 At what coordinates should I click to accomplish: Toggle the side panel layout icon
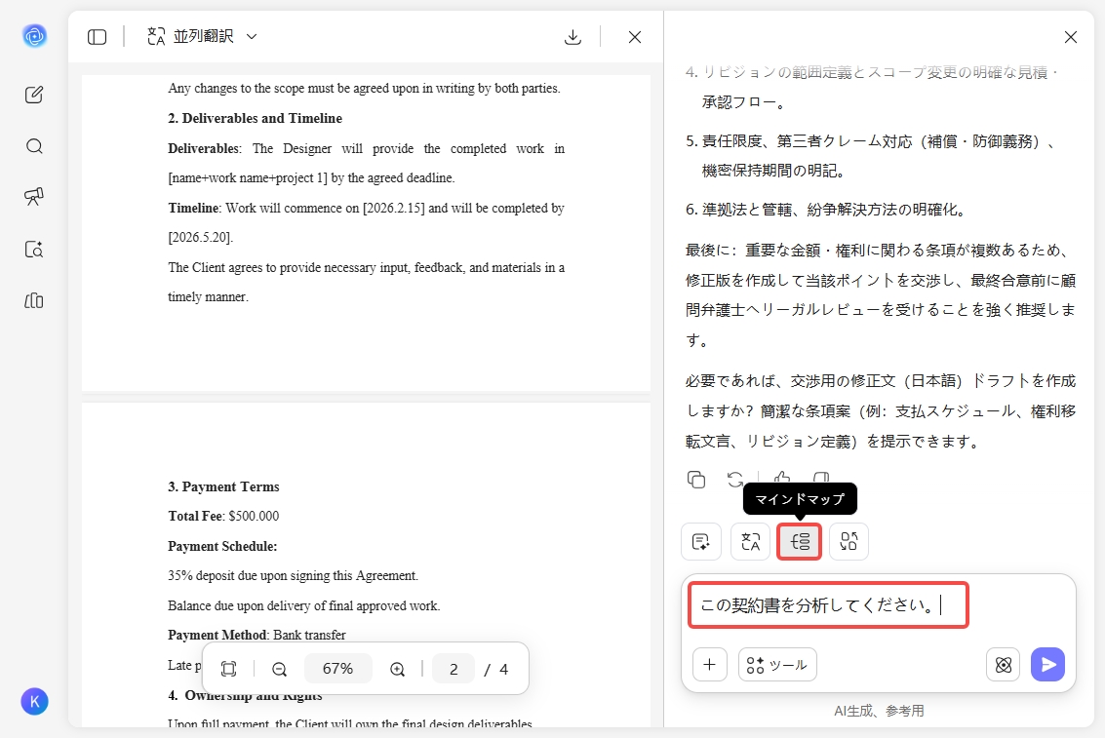pyautogui.click(x=97, y=36)
